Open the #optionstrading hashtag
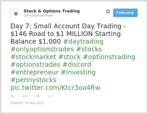Viewport: 148px width, 114px height. point(109,57)
